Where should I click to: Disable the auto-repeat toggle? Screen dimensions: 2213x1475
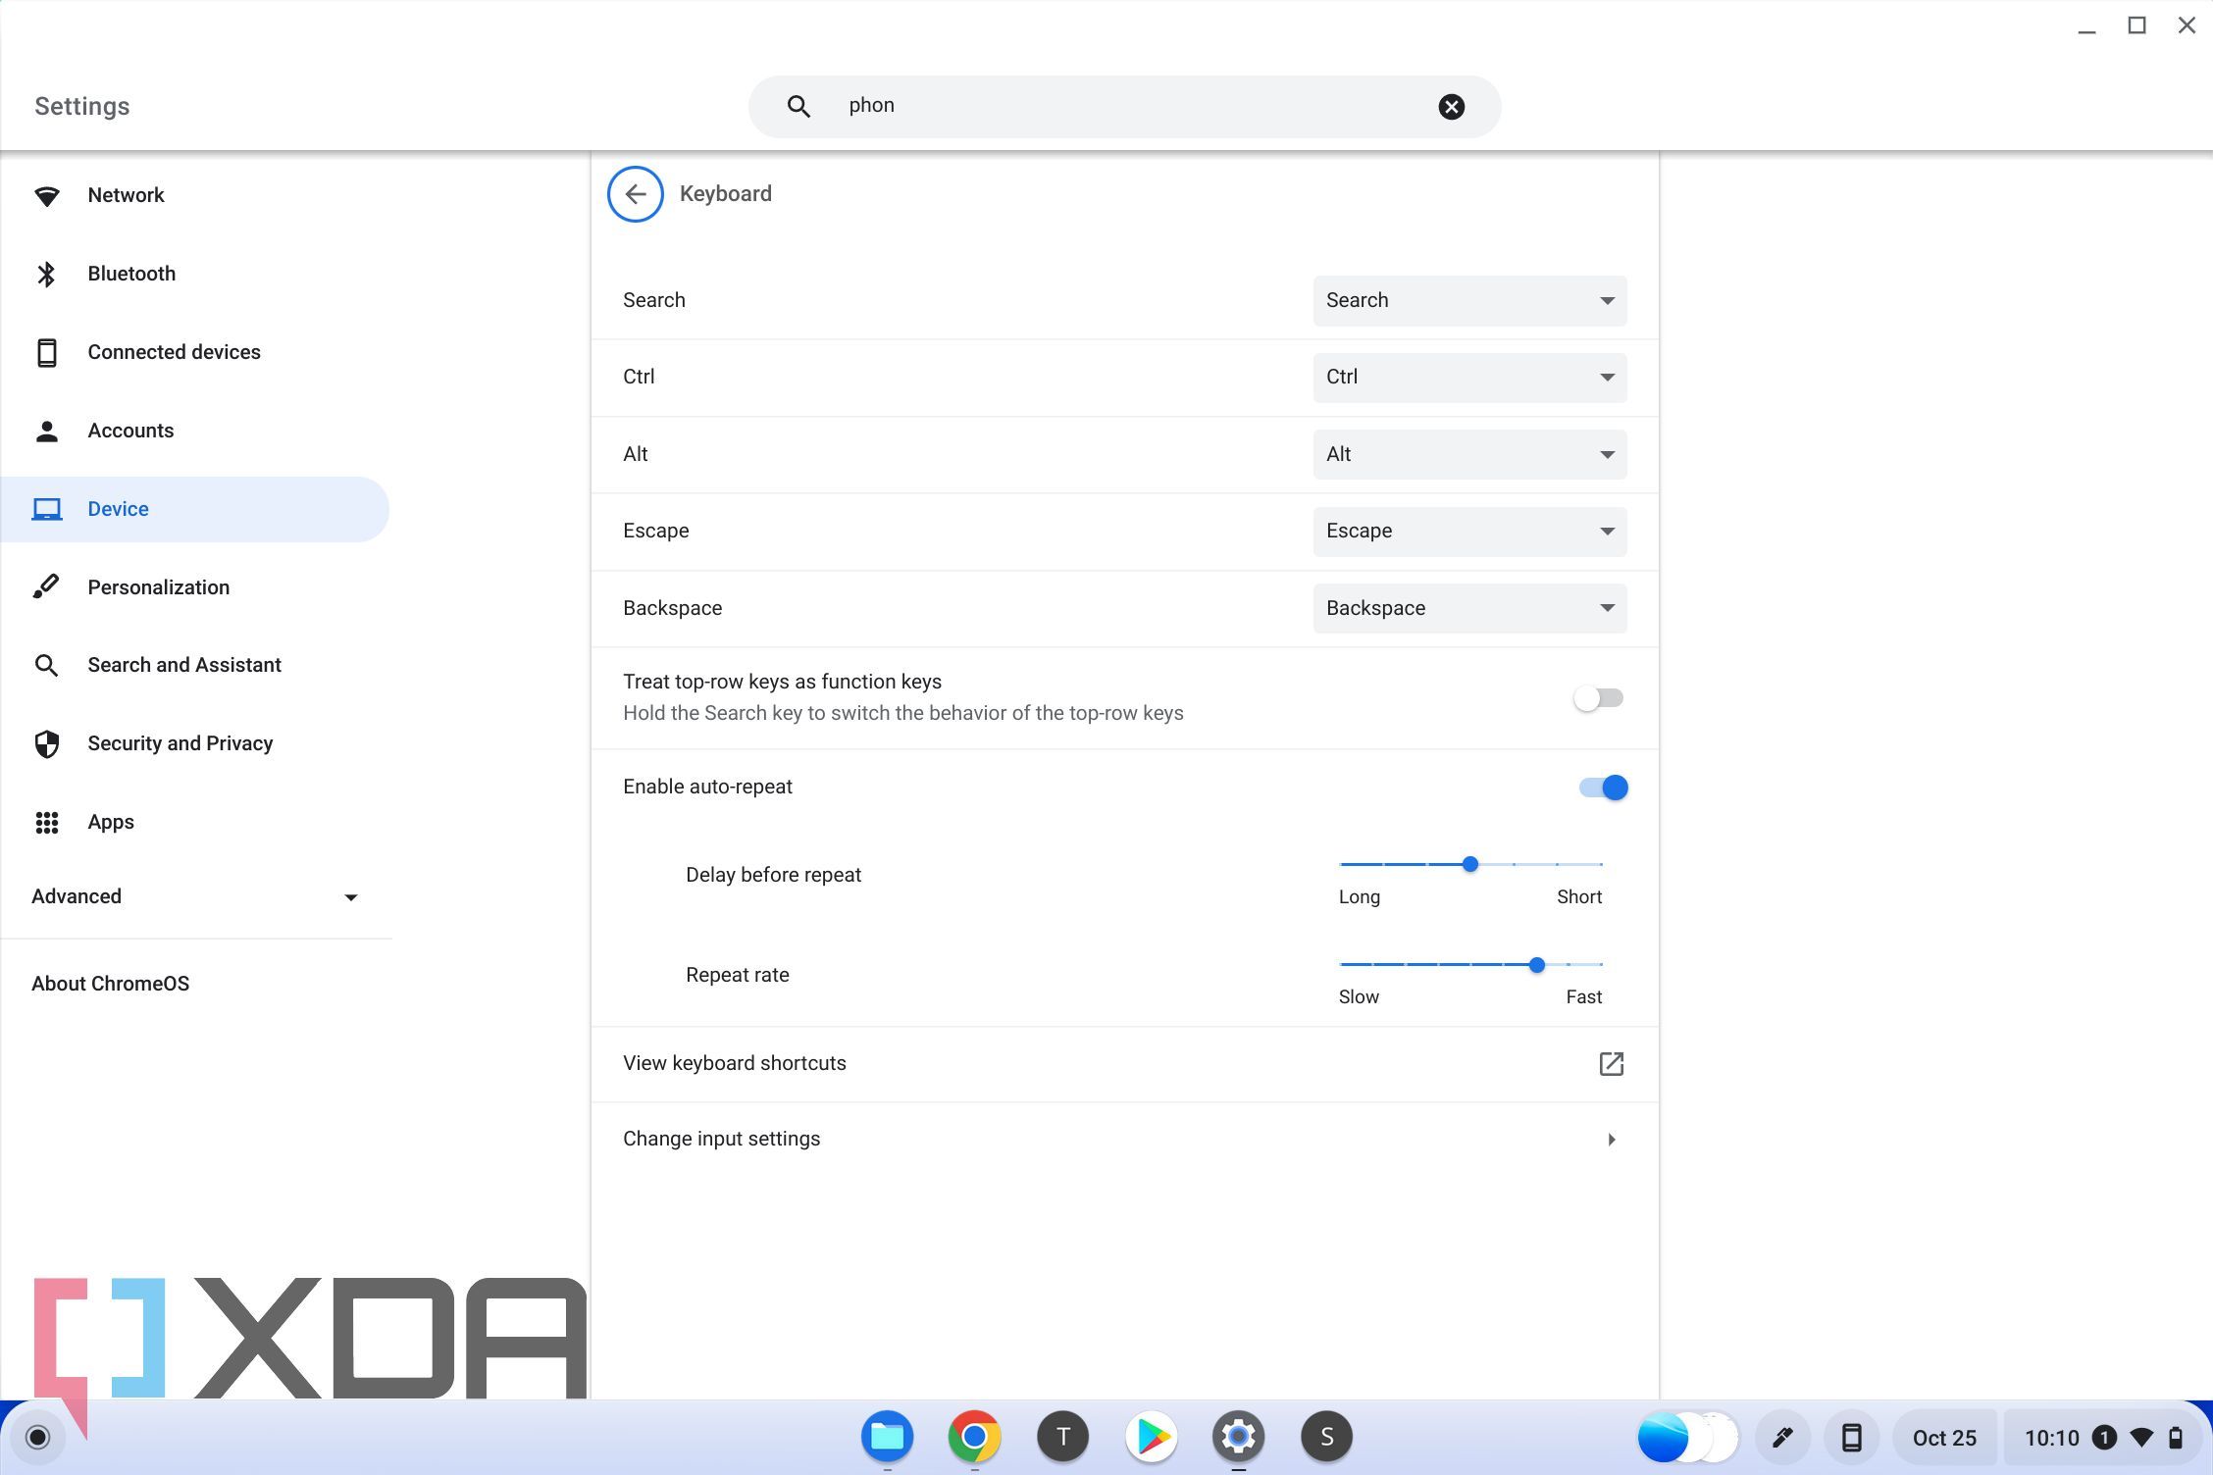pyautogui.click(x=1603, y=788)
